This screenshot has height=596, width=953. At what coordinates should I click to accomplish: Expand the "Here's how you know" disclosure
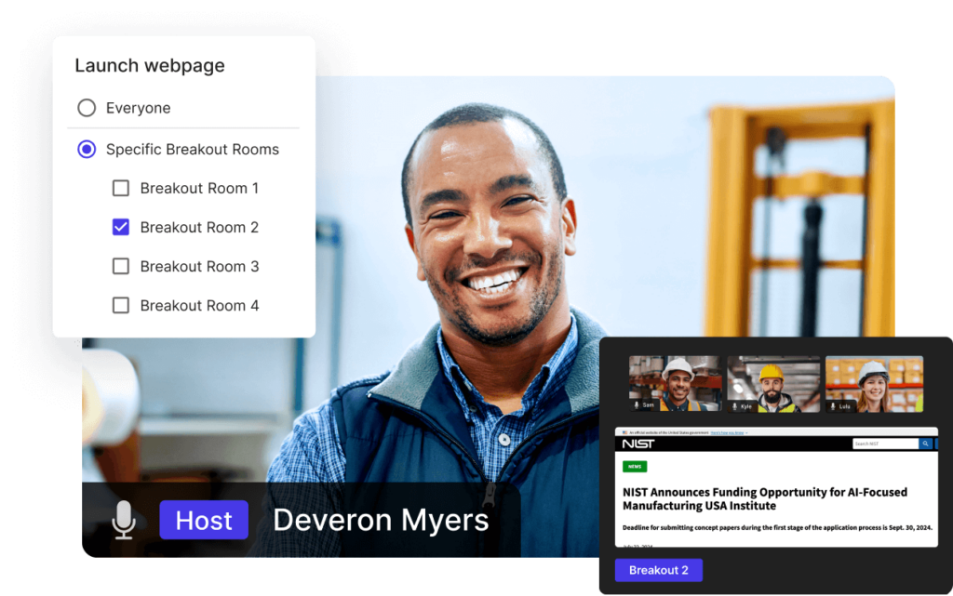pyautogui.click(x=727, y=431)
